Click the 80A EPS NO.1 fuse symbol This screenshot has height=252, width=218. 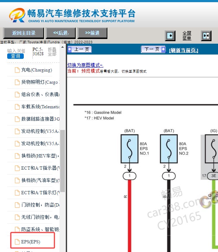[x=130, y=149]
